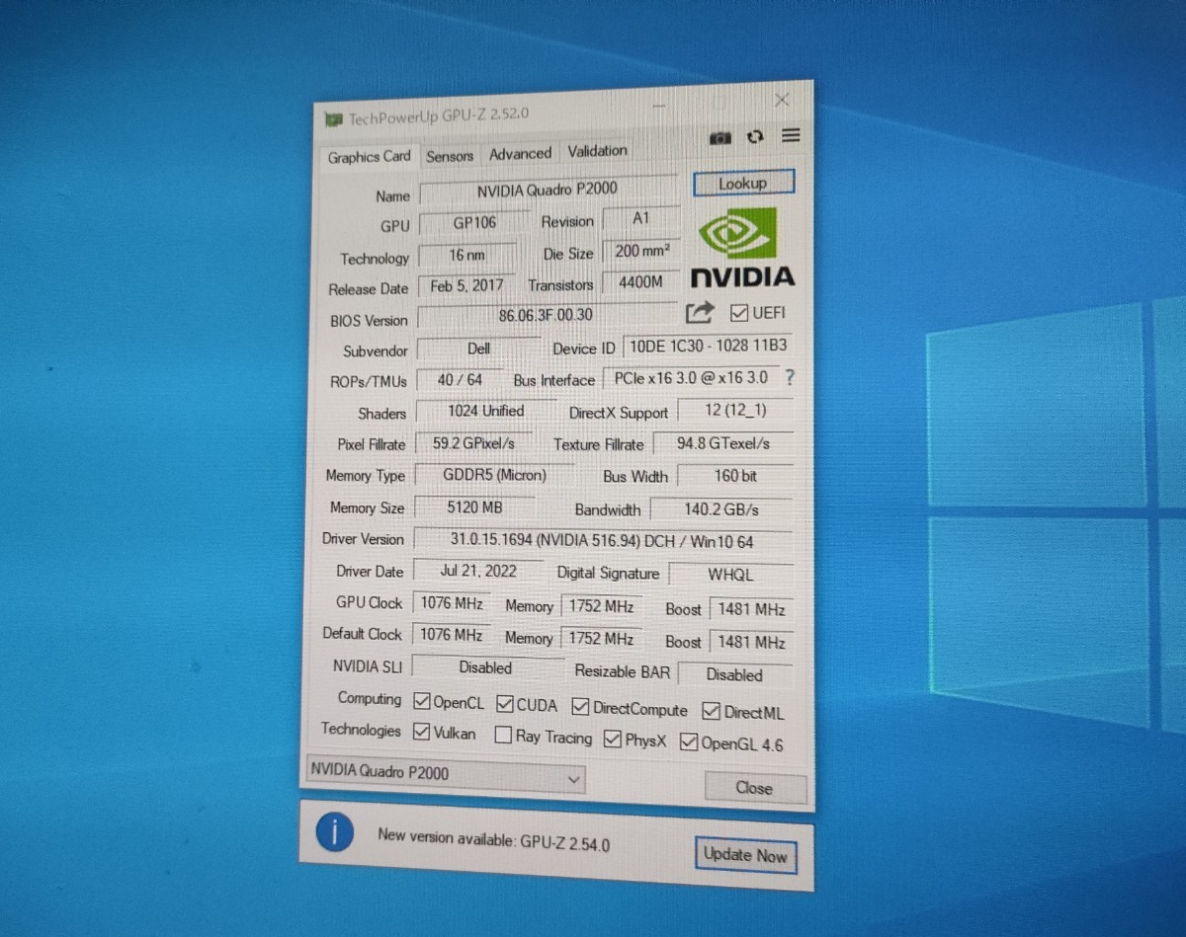Save BIOS with the share arrow icon
This screenshot has width=1186, height=937.
click(699, 313)
